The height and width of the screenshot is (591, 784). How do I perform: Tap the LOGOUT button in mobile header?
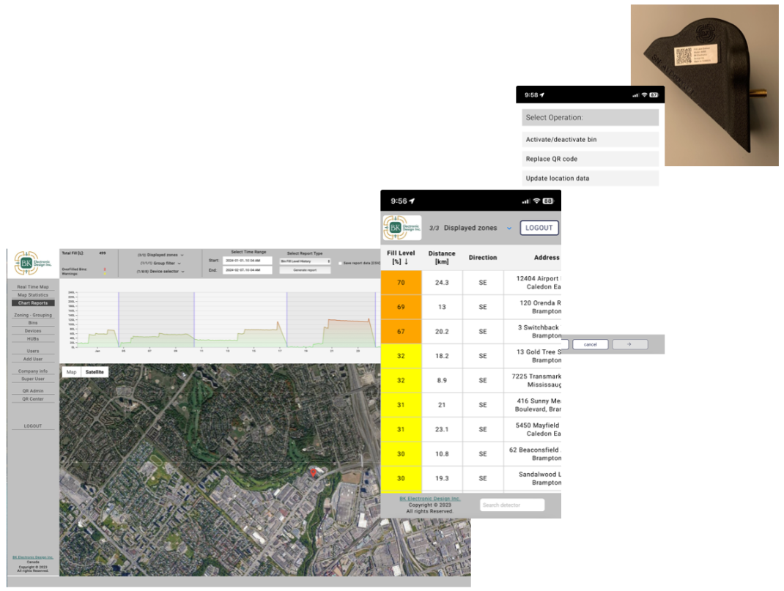point(539,228)
